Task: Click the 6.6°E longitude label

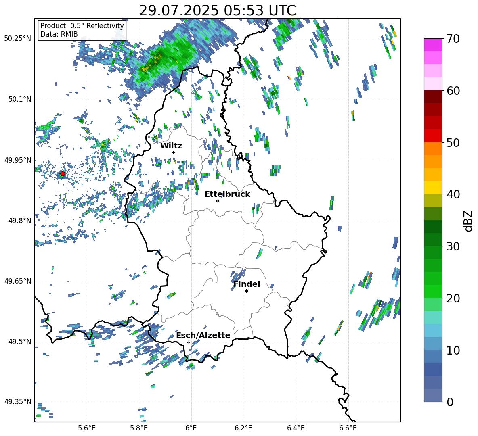Action: tap(348, 428)
